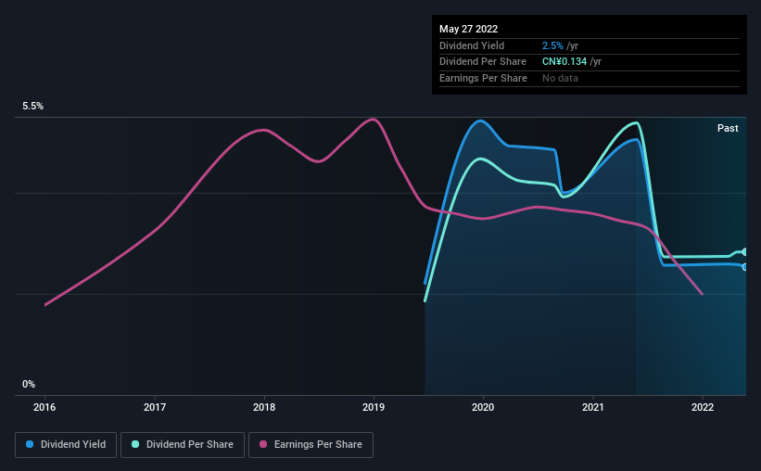This screenshot has height=471, width=761.
Task: Click the May 27 2022 tooltip date
Action: pyautogui.click(x=468, y=29)
